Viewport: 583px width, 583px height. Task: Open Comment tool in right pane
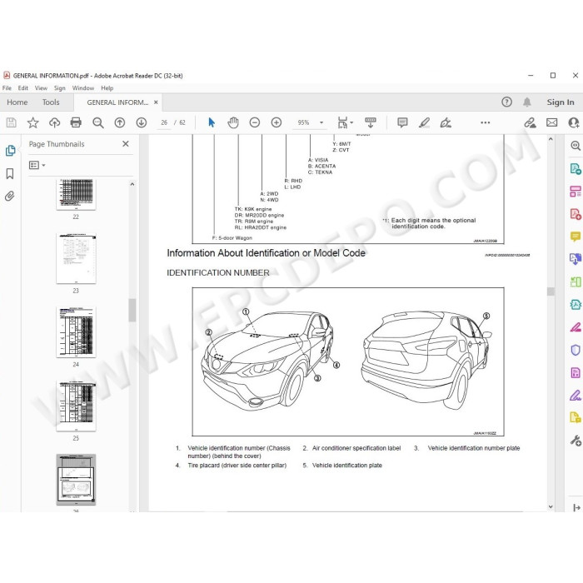[576, 237]
